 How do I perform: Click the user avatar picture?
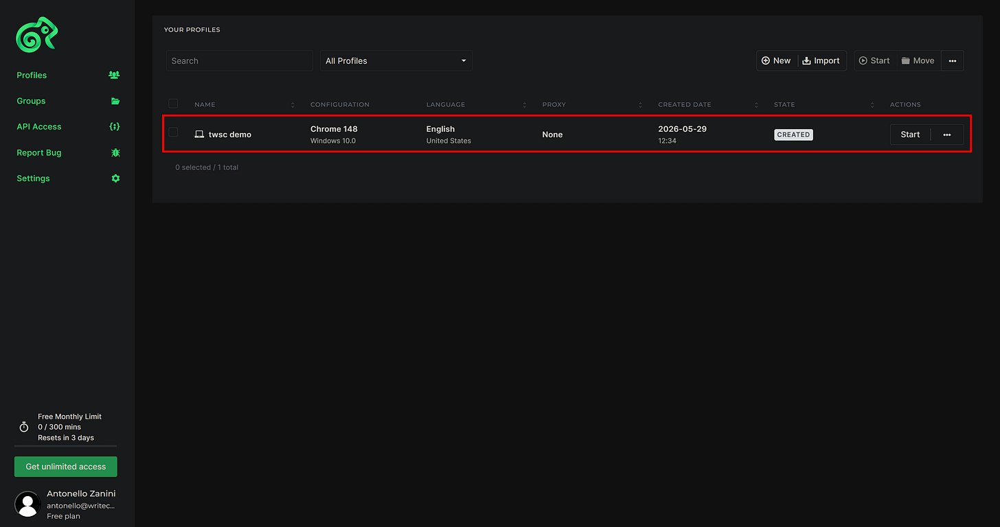[x=27, y=504]
